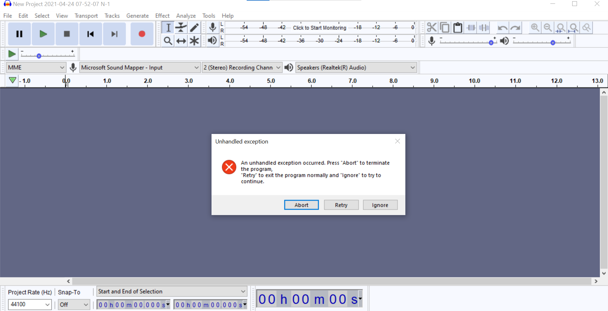The width and height of the screenshot is (608, 311).
Task: Click Fit project to width icon
Action: 574,28
